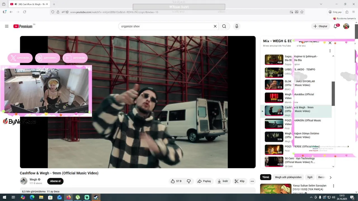List all tabs dropdown arrow
The height and width of the screenshot is (201, 358).
321,4
